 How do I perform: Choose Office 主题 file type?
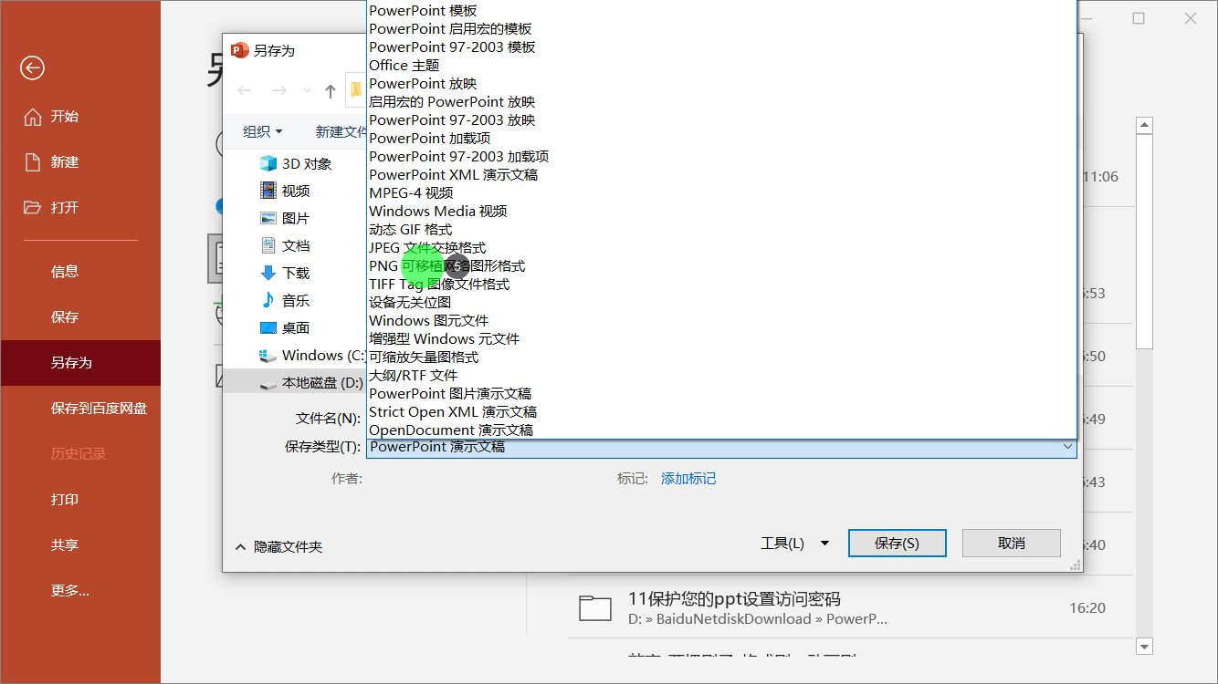(721, 66)
